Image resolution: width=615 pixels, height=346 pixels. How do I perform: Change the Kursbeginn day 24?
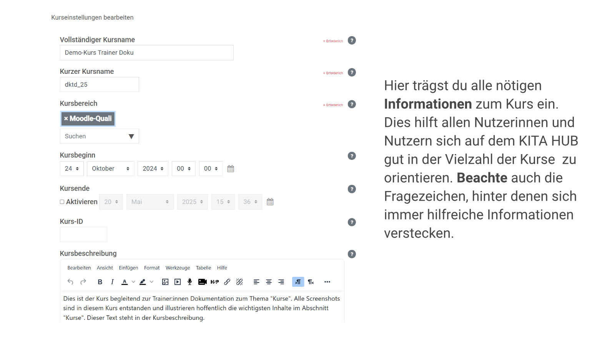(72, 169)
